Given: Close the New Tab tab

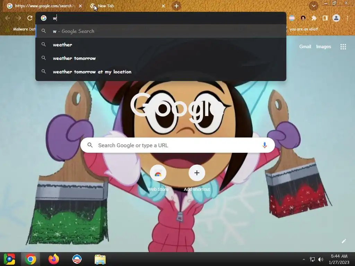Looking at the screenshot, I should pyautogui.click(x=163, y=6).
